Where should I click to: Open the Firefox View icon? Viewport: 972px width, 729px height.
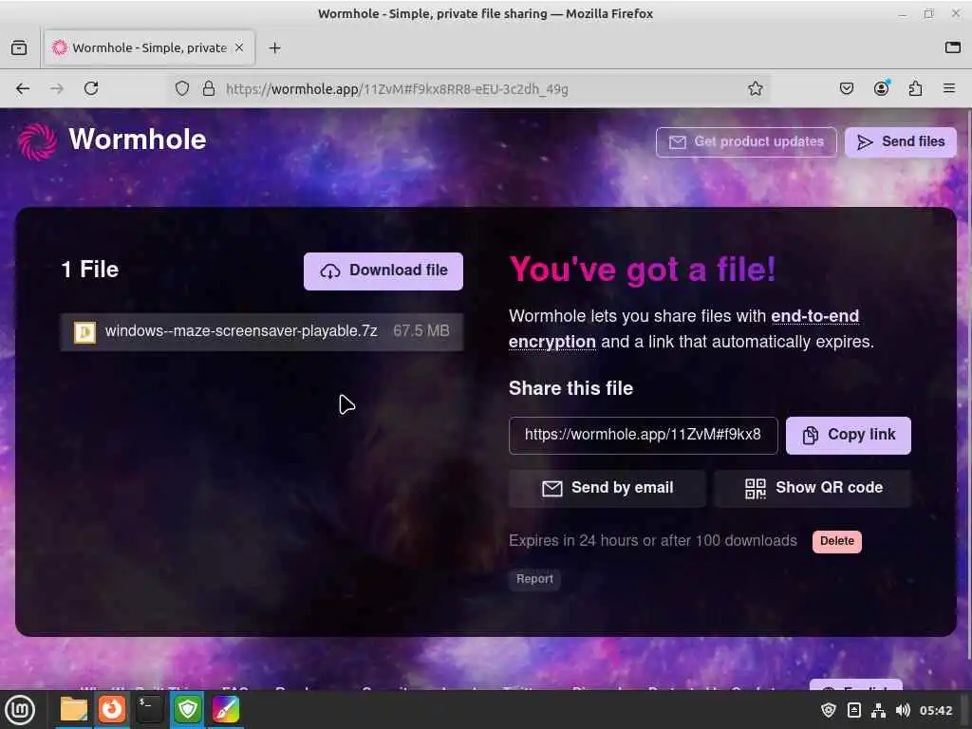[19, 47]
